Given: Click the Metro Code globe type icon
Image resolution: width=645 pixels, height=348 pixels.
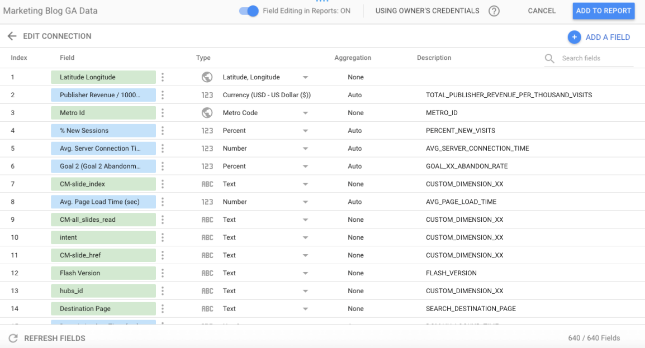Looking at the screenshot, I should click(x=207, y=113).
